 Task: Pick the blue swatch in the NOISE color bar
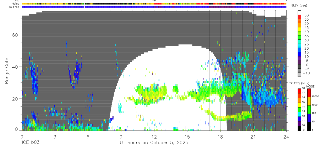point(309,118)
